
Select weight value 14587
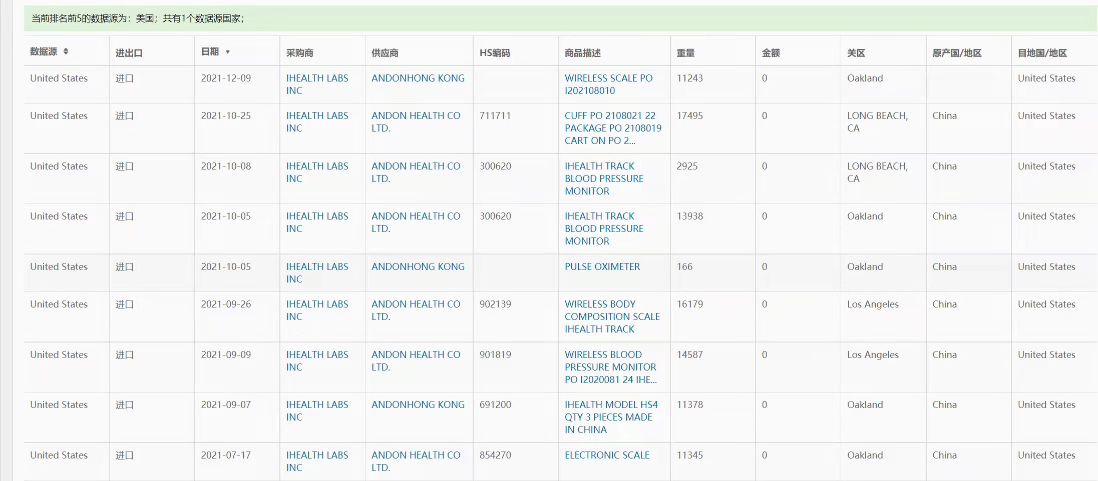tap(689, 354)
